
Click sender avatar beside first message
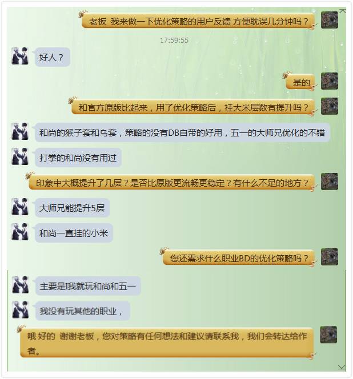pos(329,20)
